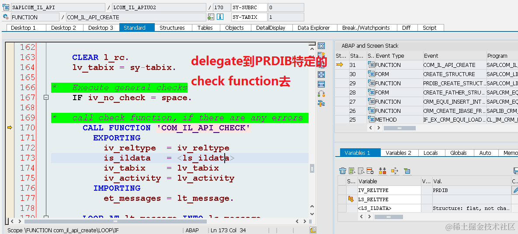Click the pencil change icon for IV_RELTYPE
The image size is (518, 234).
coord(515,190)
